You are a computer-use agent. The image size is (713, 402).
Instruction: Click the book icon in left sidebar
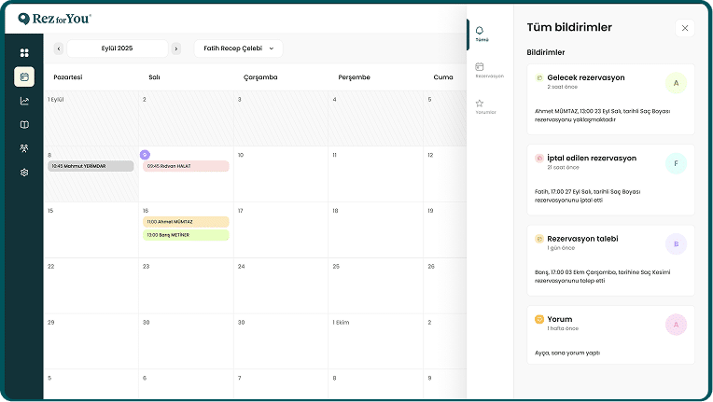[x=24, y=125]
